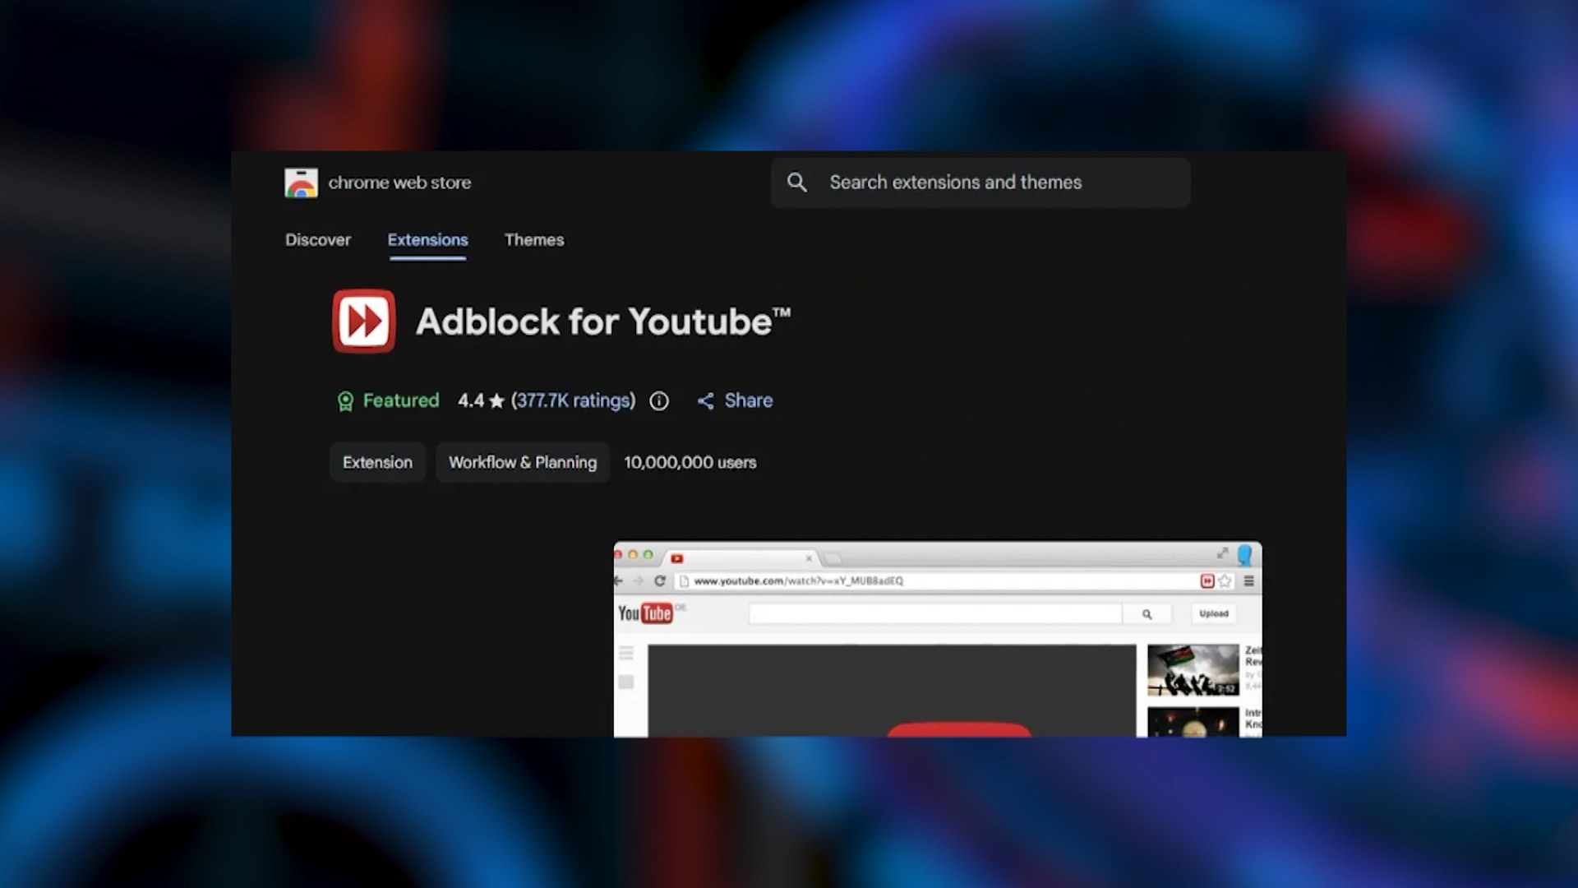Click the Share link

pos(749,401)
